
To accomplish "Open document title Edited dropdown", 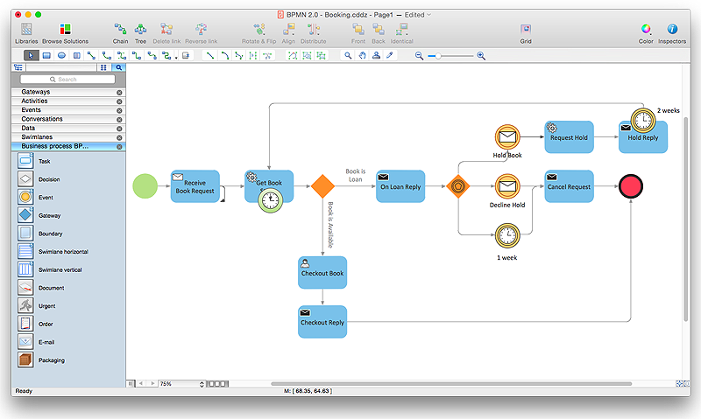I will coord(418,15).
